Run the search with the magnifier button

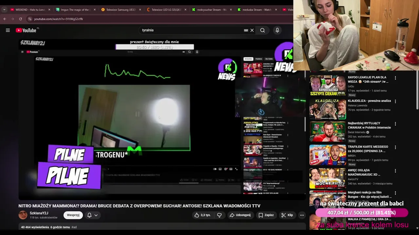(263, 30)
